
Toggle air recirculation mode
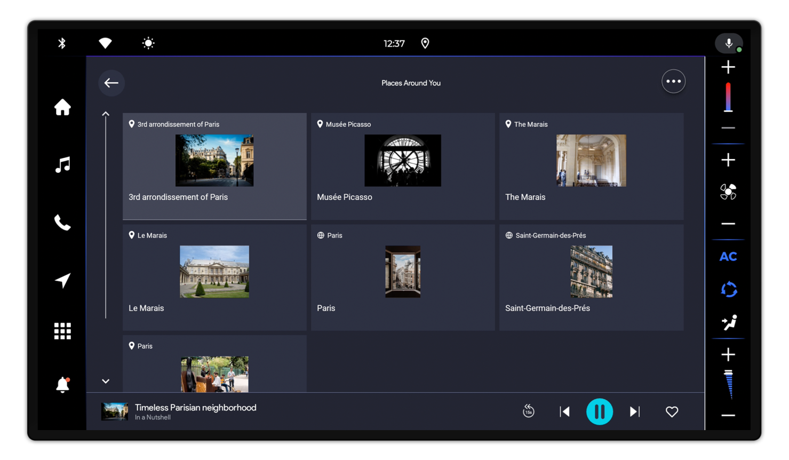(x=728, y=290)
